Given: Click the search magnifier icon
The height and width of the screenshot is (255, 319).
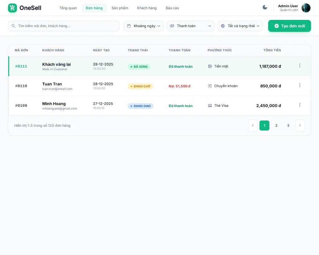Looking at the screenshot, I should pyautogui.click(x=13, y=26).
